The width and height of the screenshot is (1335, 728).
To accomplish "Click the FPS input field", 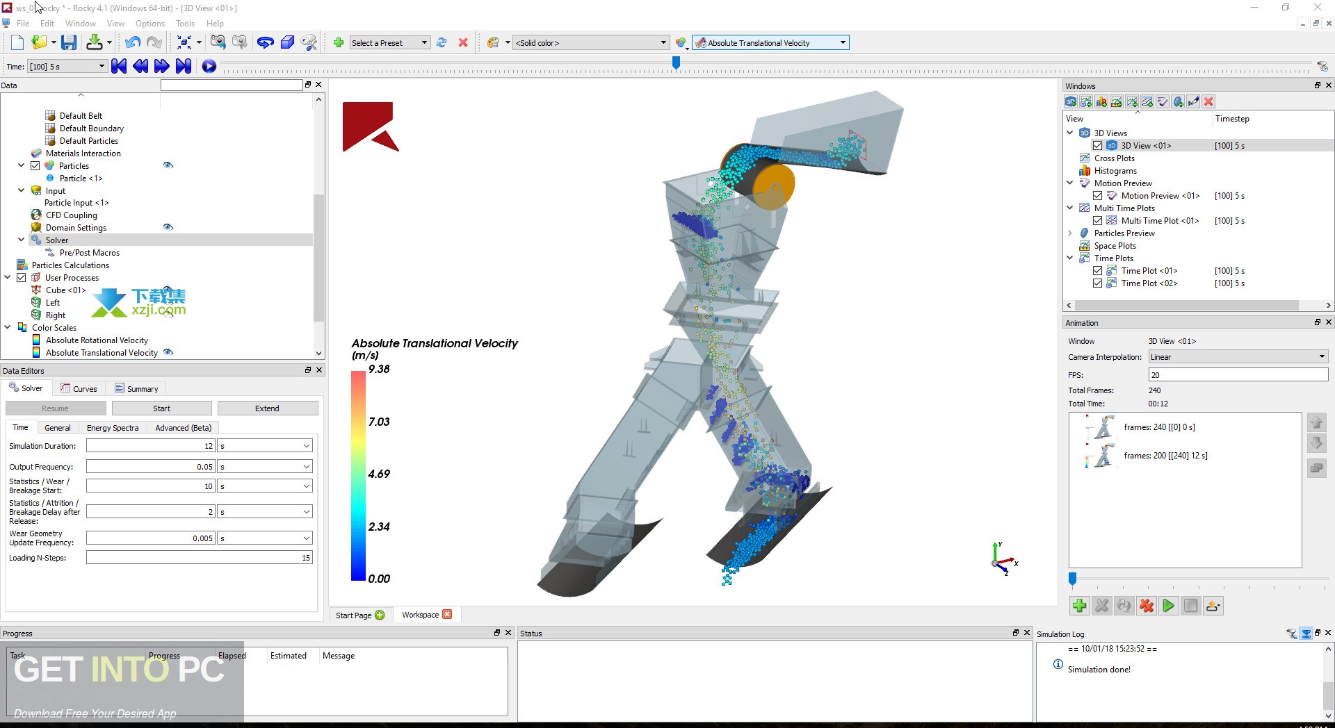I will 1238,375.
